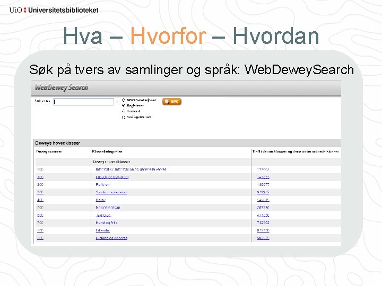The image size is (382, 286).
Task: Click the orange Søk button
Action: coord(172,101)
